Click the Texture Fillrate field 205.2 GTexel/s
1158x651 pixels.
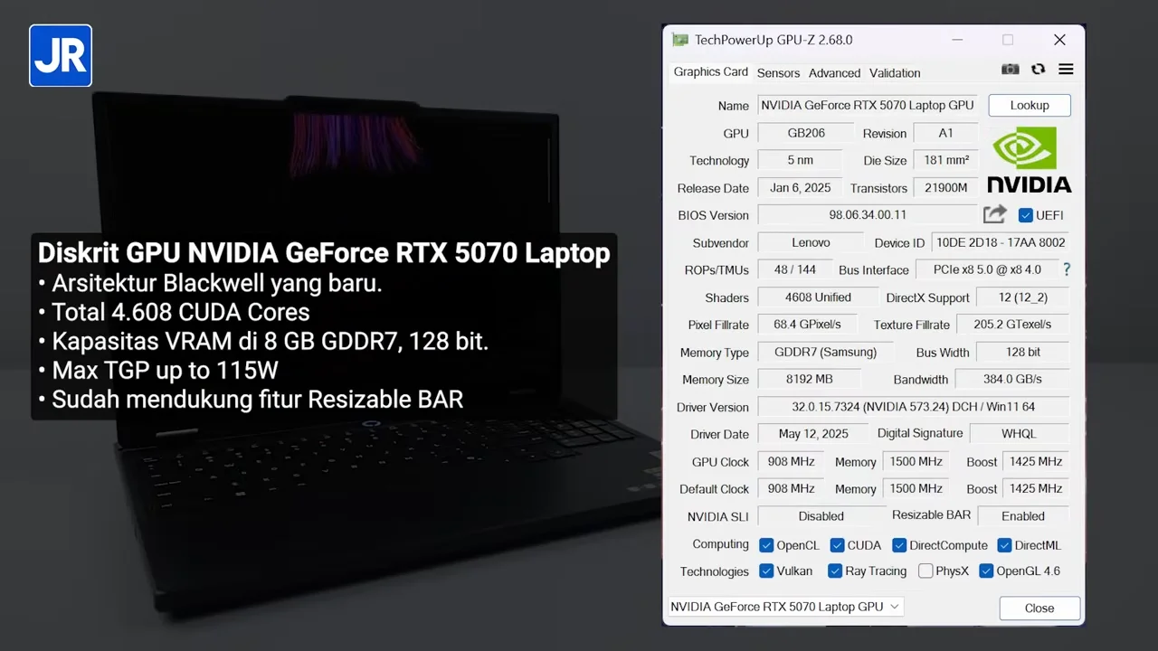(x=1012, y=325)
